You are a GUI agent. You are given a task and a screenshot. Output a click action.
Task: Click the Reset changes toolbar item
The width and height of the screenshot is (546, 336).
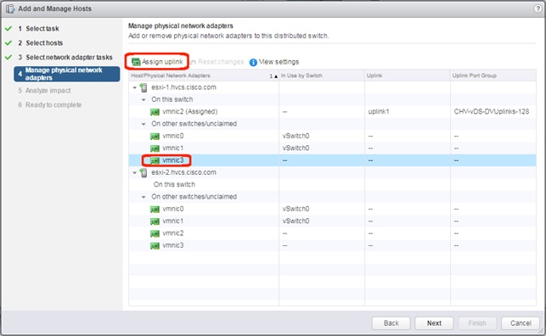(217, 62)
